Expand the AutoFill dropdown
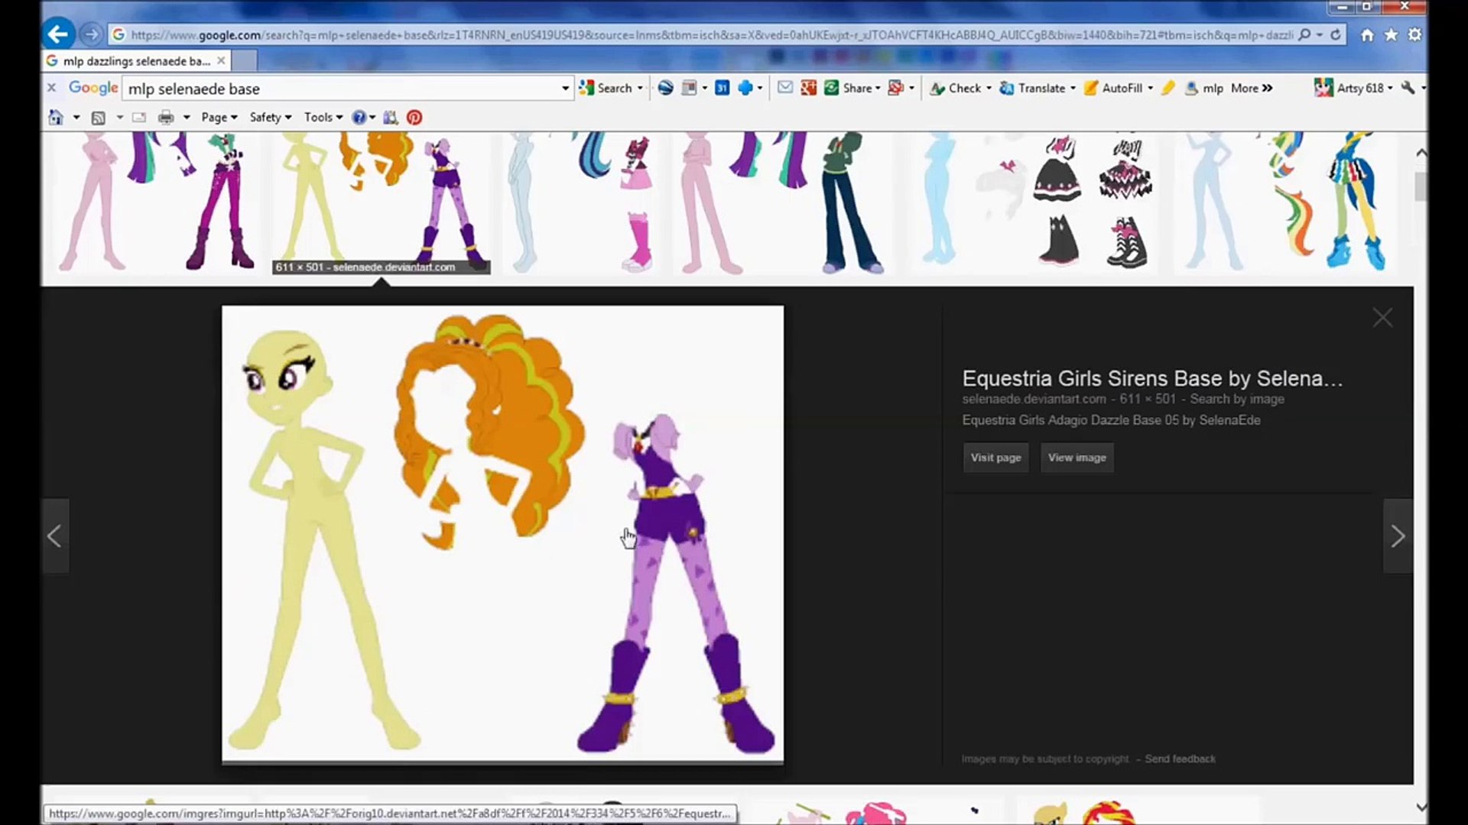This screenshot has width=1468, height=825. click(1150, 88)
